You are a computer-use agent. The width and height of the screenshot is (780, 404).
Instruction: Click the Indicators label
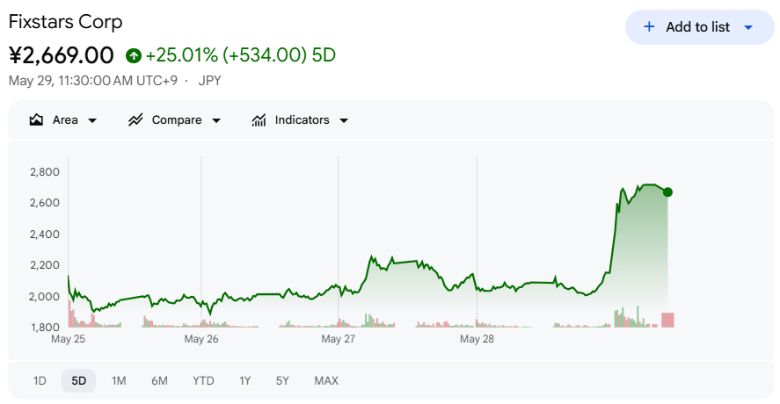tap(302, 119)
